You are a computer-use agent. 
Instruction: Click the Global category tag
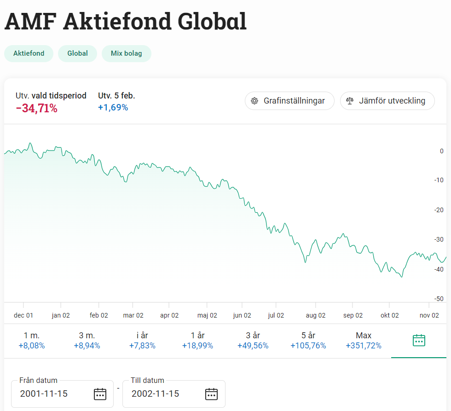(x=77, y=53)
